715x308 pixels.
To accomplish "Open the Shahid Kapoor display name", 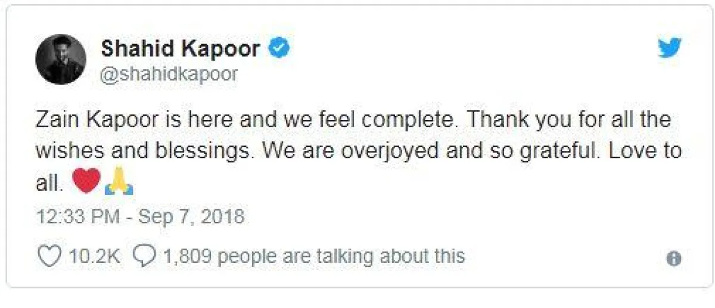I will (181, 48).
